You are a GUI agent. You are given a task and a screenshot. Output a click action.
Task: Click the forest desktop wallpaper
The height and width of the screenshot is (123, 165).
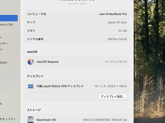tap(149, 55)
